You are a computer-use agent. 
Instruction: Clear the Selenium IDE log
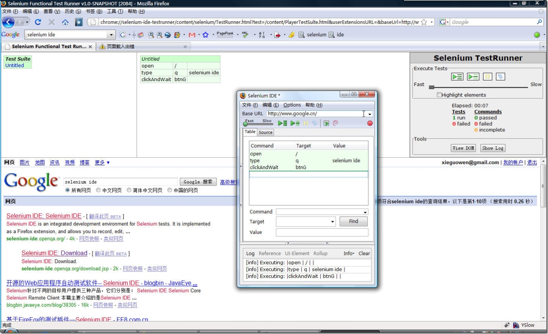click(364, 253)
